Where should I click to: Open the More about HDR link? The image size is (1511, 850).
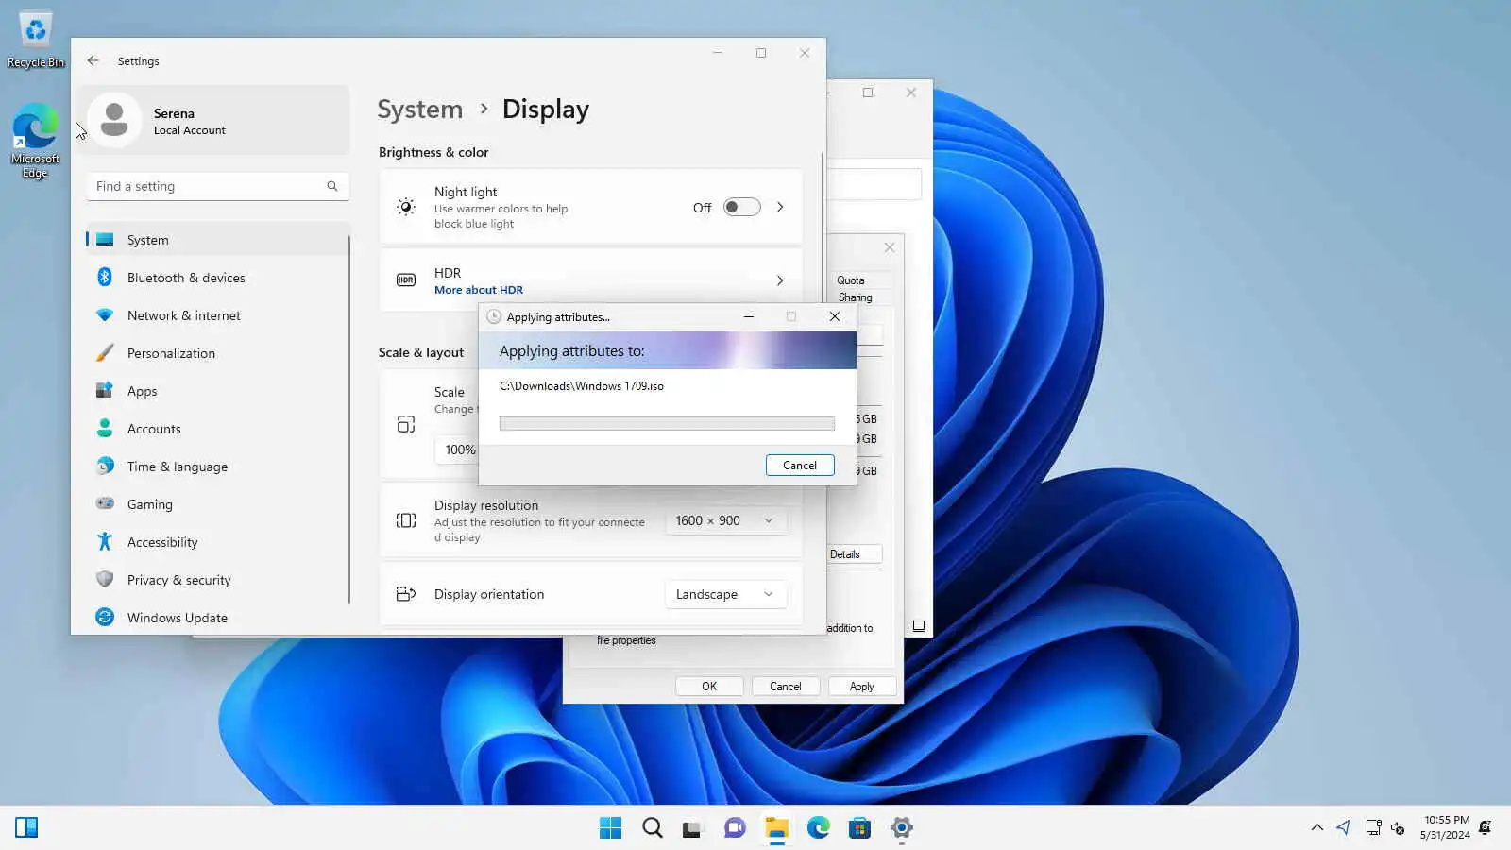pyautogui.click(x=479, y=290)
